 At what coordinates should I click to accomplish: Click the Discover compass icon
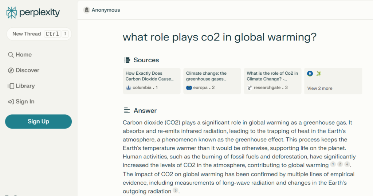(11, 70)
